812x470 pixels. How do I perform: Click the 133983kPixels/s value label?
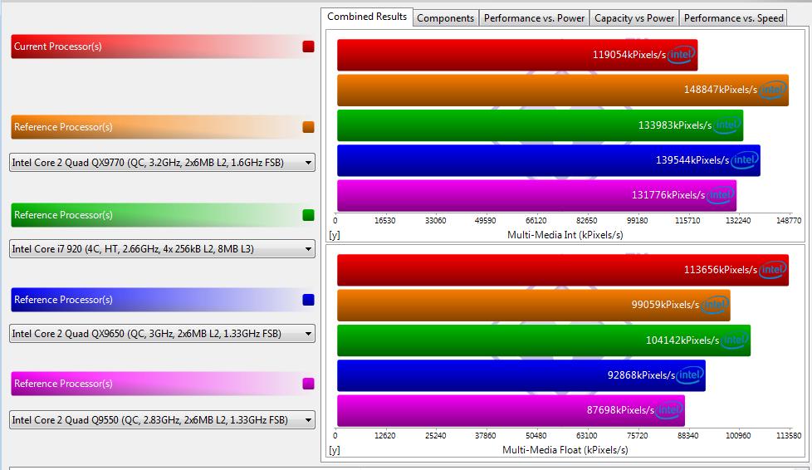click(675, 125)
